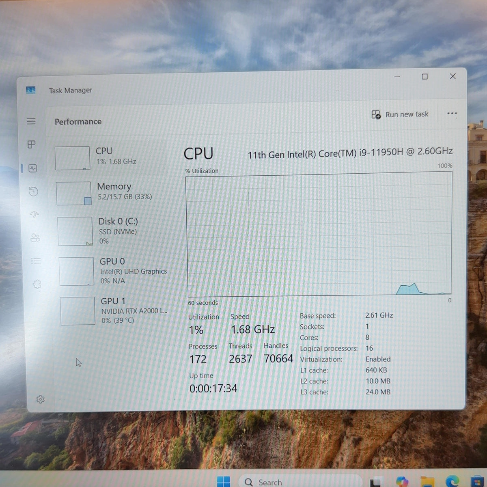
Task: Click the L1 cache value "640 KB"
Action: (376, 370)
